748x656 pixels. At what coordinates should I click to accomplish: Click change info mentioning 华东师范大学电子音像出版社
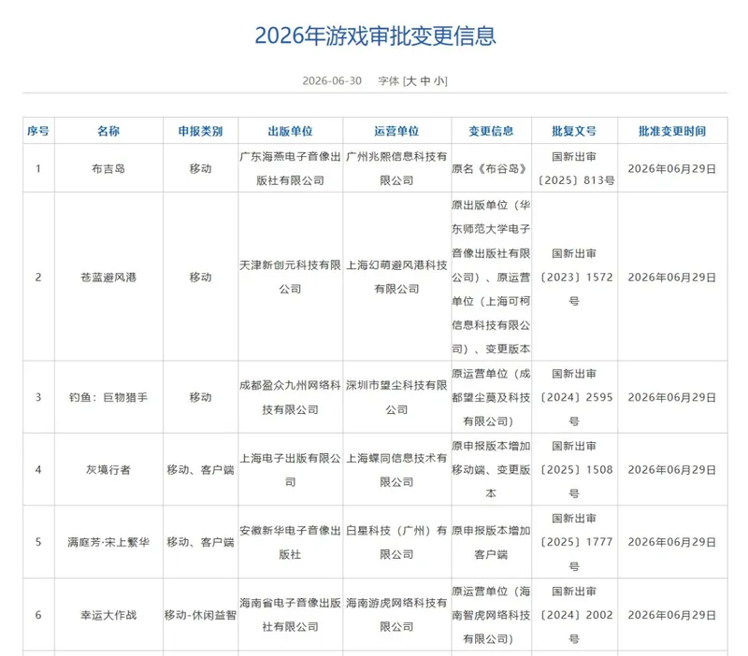(x=491, y=277)
